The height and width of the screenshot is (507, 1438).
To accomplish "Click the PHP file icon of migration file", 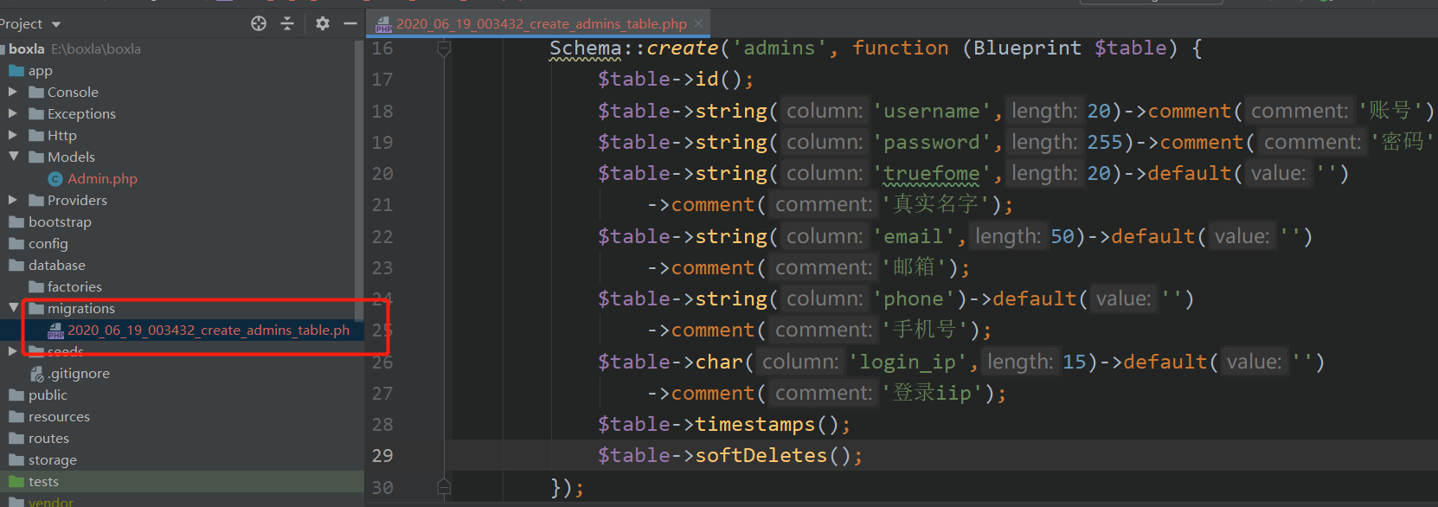I will tap(55, 331).
